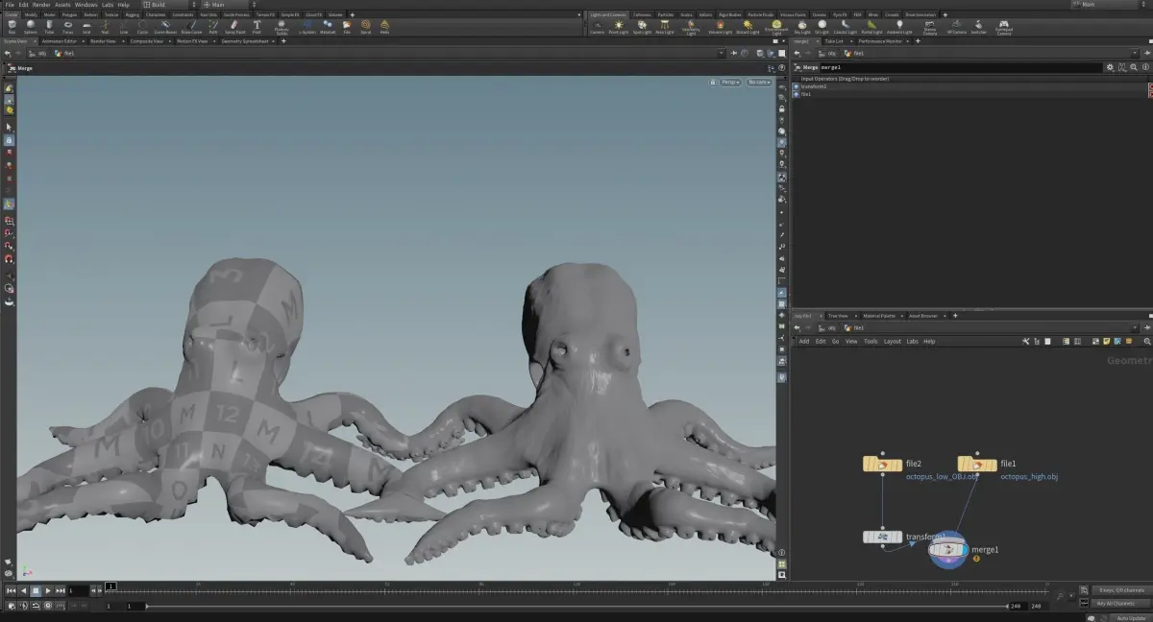Expand the Build desktop dropdown
This screenshot has height=622, width=1153.
coord(168,5)
